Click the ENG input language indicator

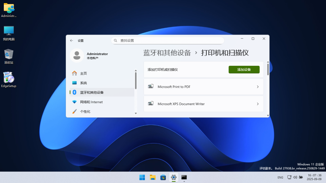pyautogui.click(x=280, y=177)
